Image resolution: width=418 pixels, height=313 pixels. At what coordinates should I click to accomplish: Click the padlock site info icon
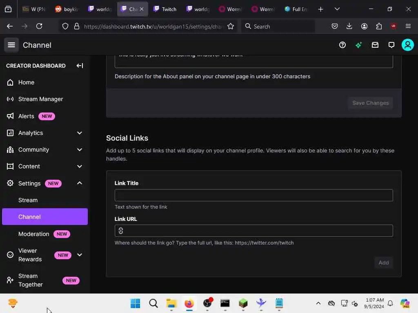77,26
